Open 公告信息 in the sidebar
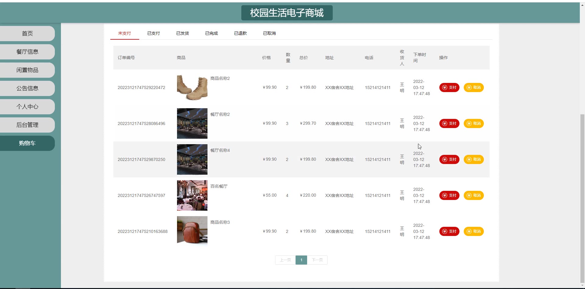 tap(27, 88)
